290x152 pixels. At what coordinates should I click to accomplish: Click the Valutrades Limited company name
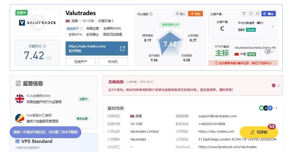point(144,131)
